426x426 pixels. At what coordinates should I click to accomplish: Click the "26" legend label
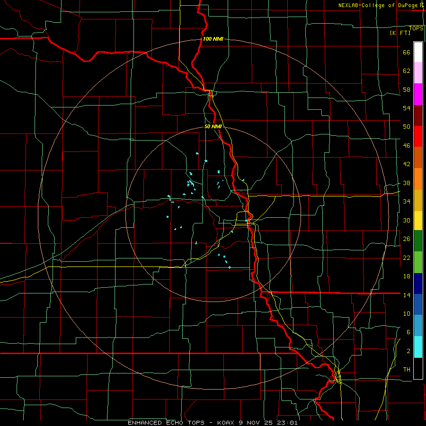click(407, 239)
